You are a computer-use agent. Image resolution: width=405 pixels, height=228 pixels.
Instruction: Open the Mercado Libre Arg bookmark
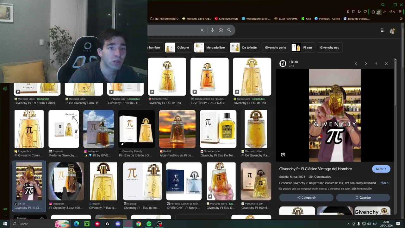coord(196,19)
